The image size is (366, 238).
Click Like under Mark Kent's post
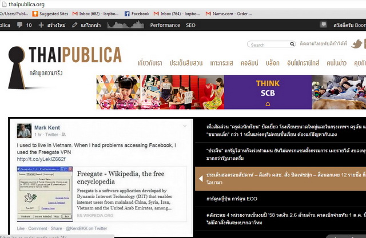click(21, 228)
